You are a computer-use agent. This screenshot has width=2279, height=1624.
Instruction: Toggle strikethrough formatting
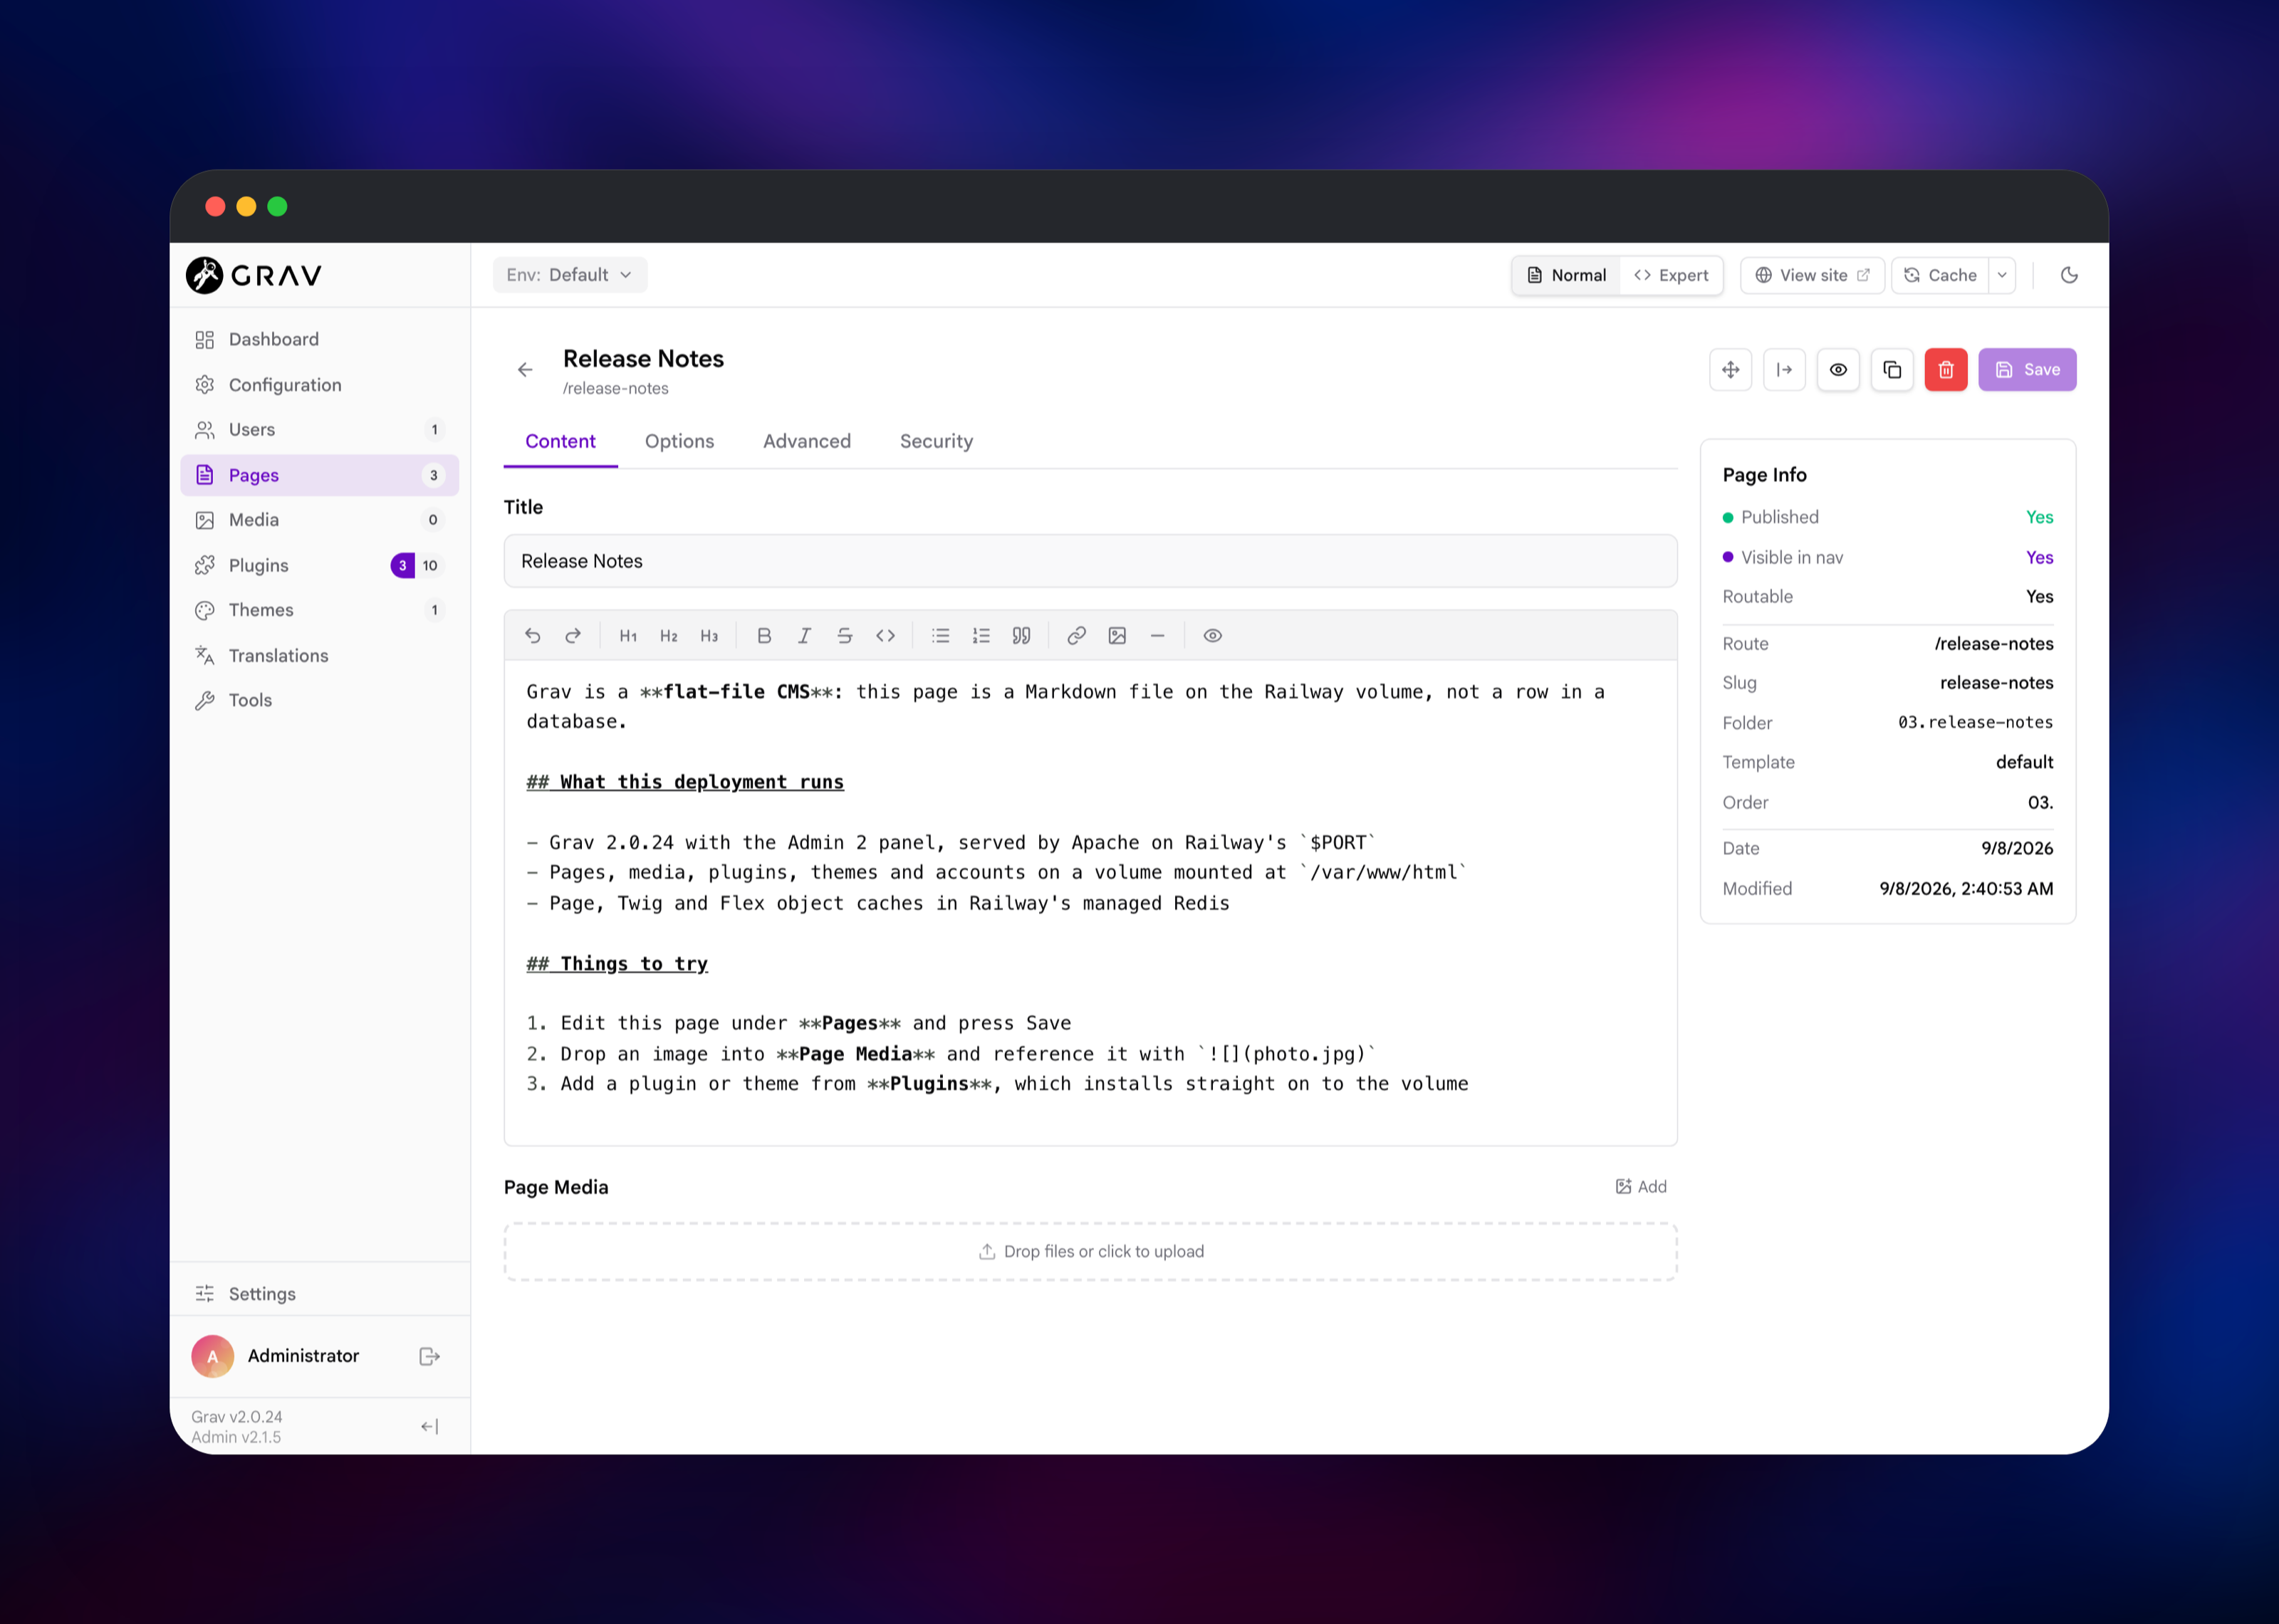(845, 636)
